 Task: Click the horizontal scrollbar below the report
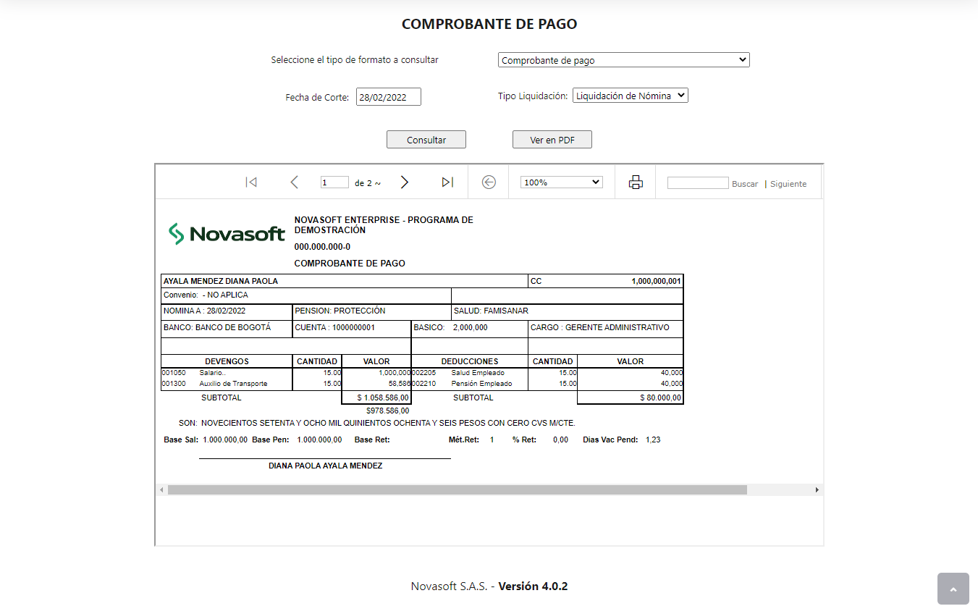click(x=458, y=489)
